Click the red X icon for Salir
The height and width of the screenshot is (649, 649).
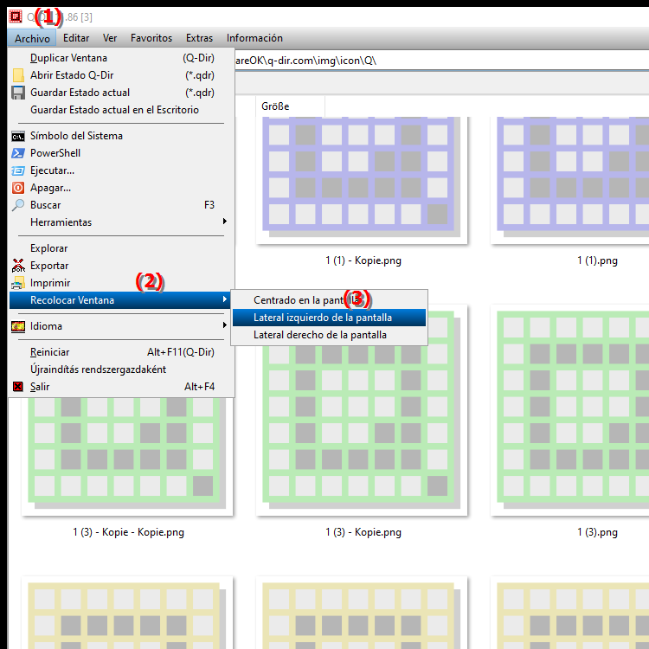tap(18, 387)
